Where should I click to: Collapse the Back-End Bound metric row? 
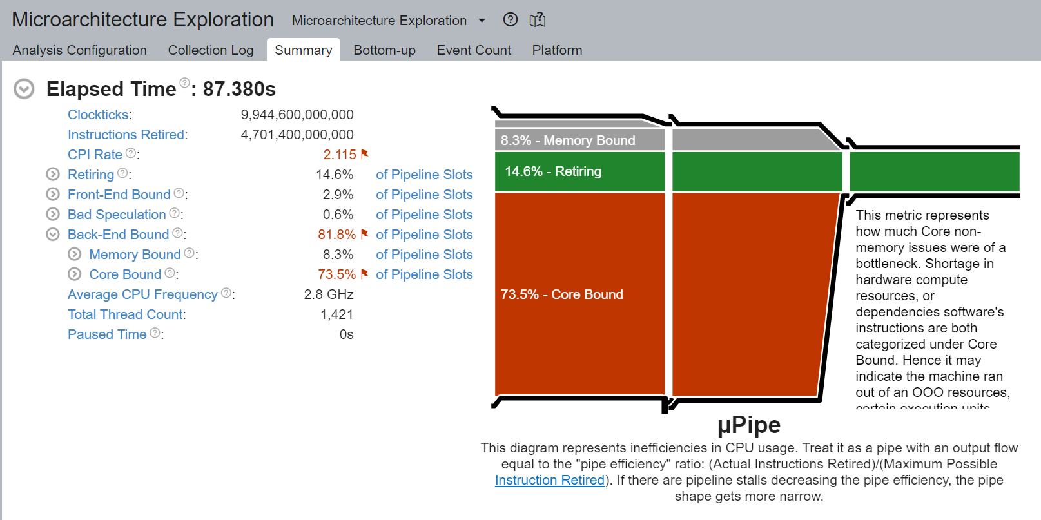click(x=53, y=235)
